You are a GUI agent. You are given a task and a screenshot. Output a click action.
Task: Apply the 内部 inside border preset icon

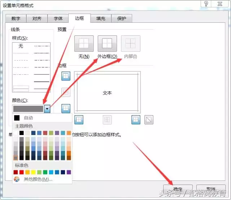click(131, 43)
